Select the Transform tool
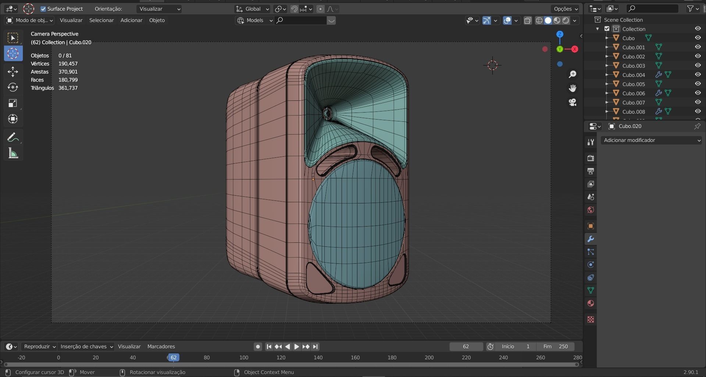Screen dimensions: 706x377 [13, 119]
